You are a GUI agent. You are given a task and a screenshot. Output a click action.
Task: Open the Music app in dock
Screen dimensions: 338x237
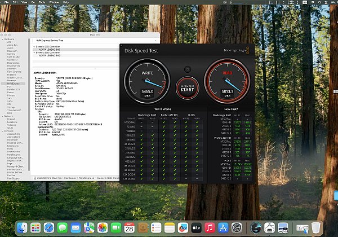coord(210,227)
